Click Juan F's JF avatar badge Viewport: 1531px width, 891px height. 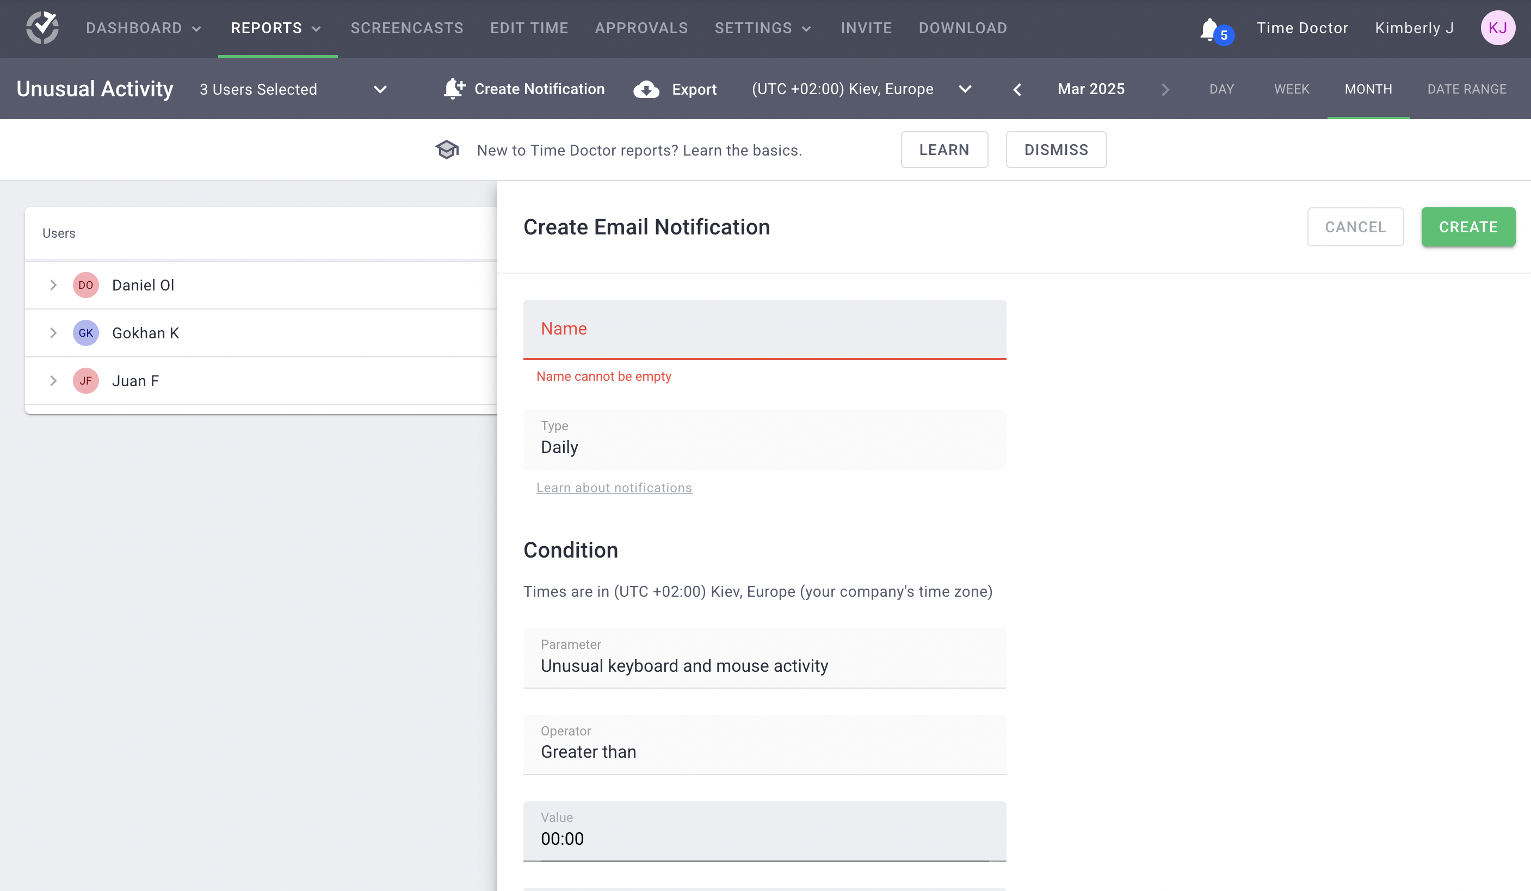pyautogui.click(x=85, y=380)
